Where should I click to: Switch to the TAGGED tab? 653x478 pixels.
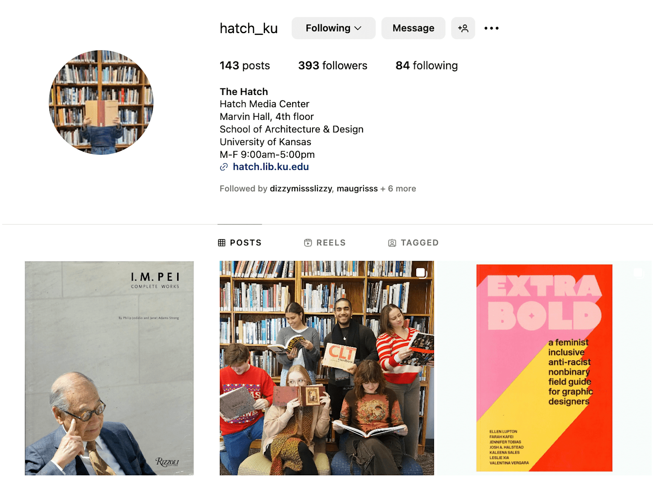[413, 243]
